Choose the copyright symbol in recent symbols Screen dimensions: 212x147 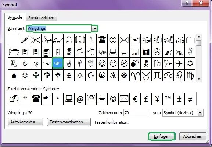[113, 99]
